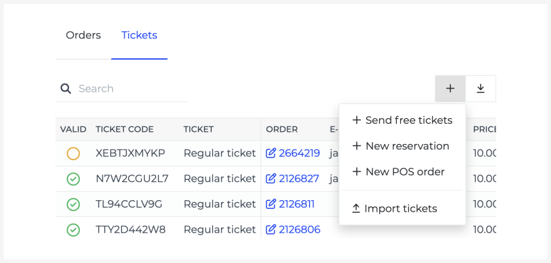Screen dimensions: 551x263
Task: Open order link 2126806
Action: pyautogui.click(x=300, y=230)
